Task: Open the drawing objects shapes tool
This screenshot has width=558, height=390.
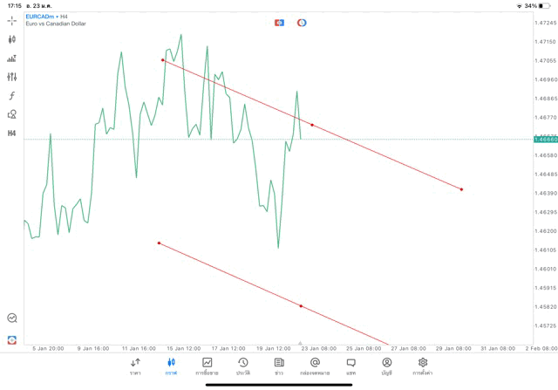Action: (12, 114)
